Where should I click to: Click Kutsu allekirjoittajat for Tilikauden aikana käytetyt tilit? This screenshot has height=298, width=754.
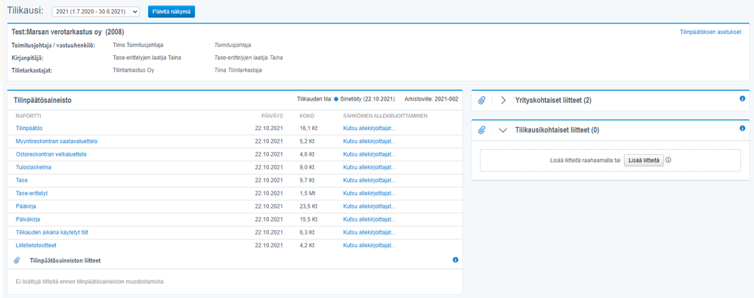point(369,232)
